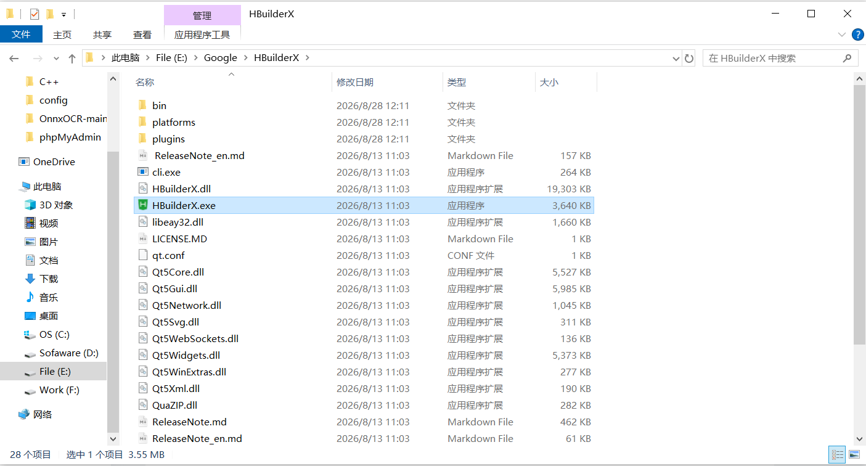Click the OneDrive icon in navigation pane
Screen dimensions: 866x466
(x=24, y=161)
